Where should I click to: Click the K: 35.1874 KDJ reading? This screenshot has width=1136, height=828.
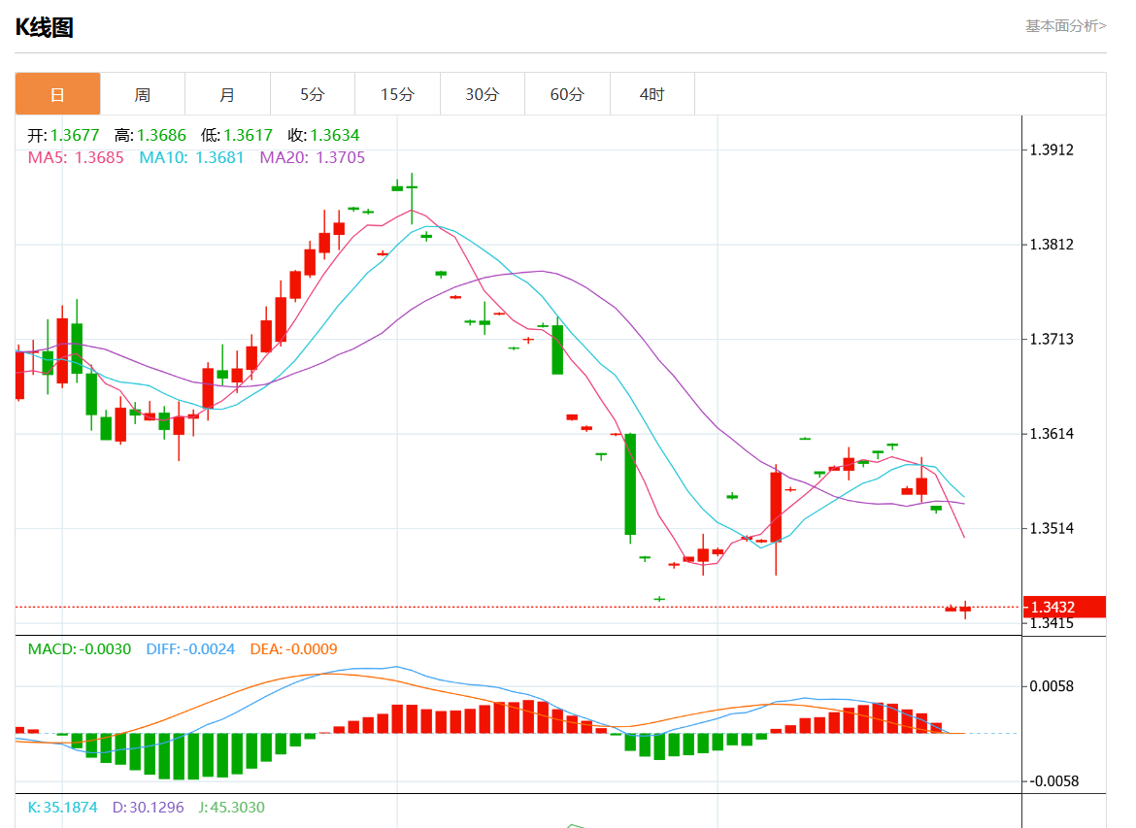click(62, 808)
